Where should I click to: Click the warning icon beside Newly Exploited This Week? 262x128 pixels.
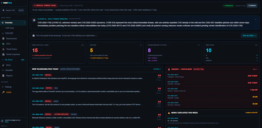pyautogui.click(x=169, y=113)
